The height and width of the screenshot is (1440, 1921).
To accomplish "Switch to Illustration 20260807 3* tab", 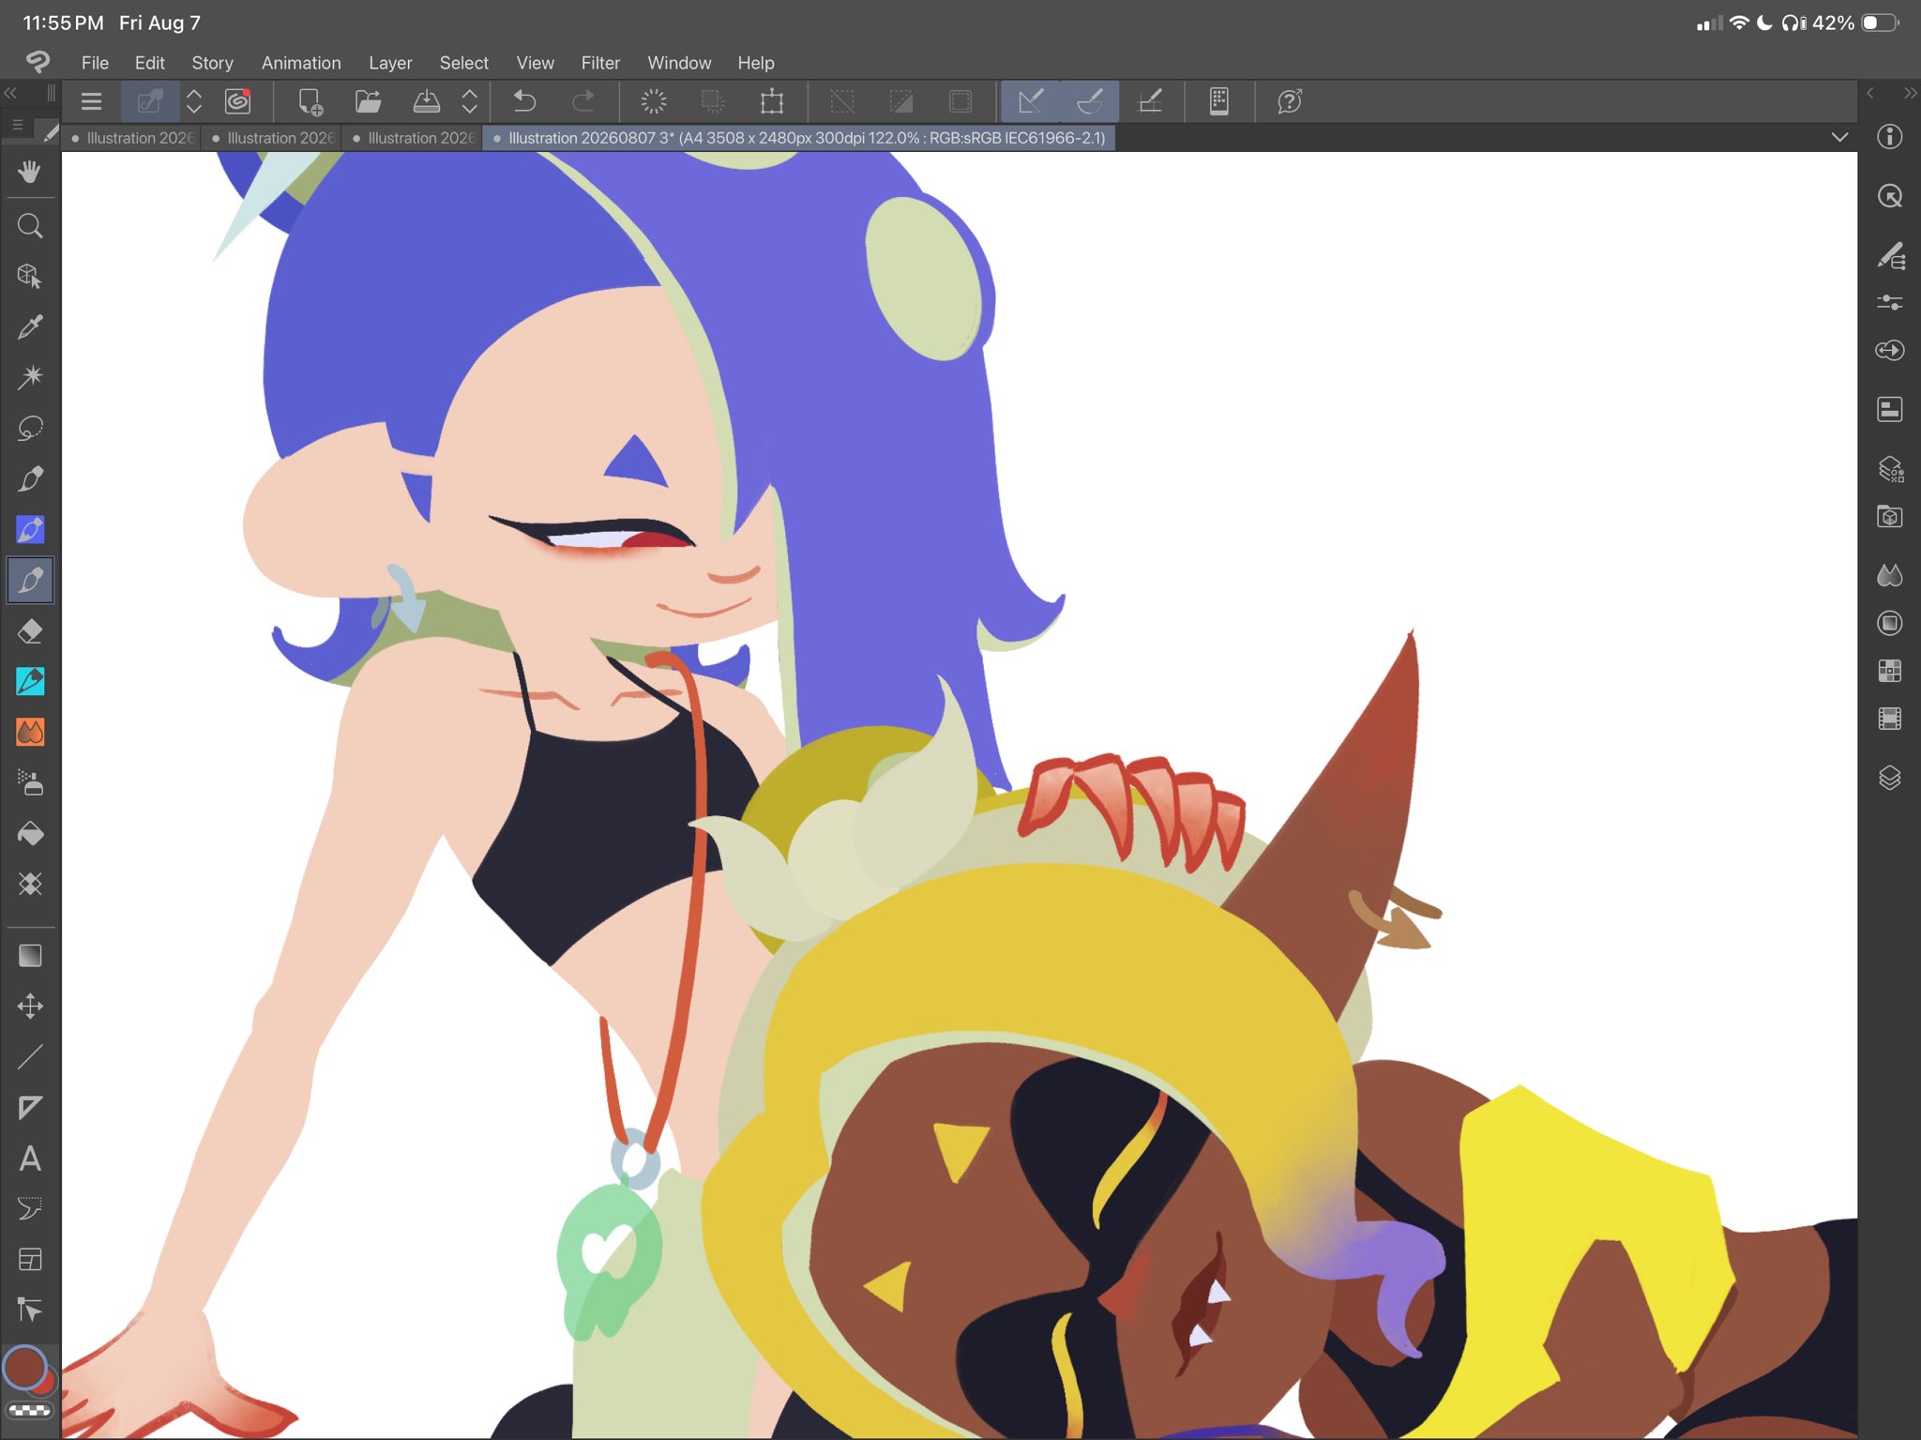I will (799, 138).
